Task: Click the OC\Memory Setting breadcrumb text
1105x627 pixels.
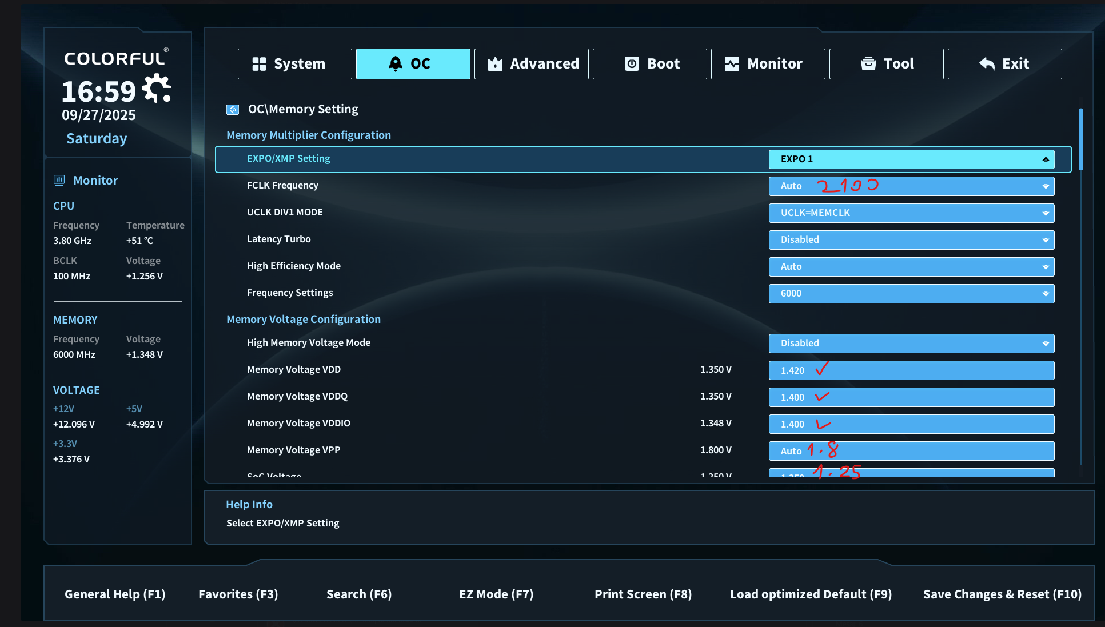Action: coord(303,109)
